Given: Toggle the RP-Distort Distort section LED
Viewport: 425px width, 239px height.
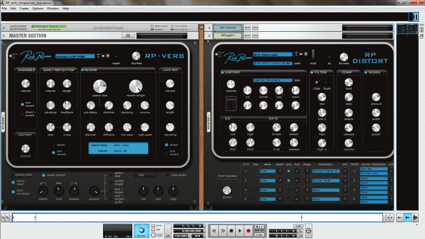Looking at the screenshot, I should (x=222, y=72).
